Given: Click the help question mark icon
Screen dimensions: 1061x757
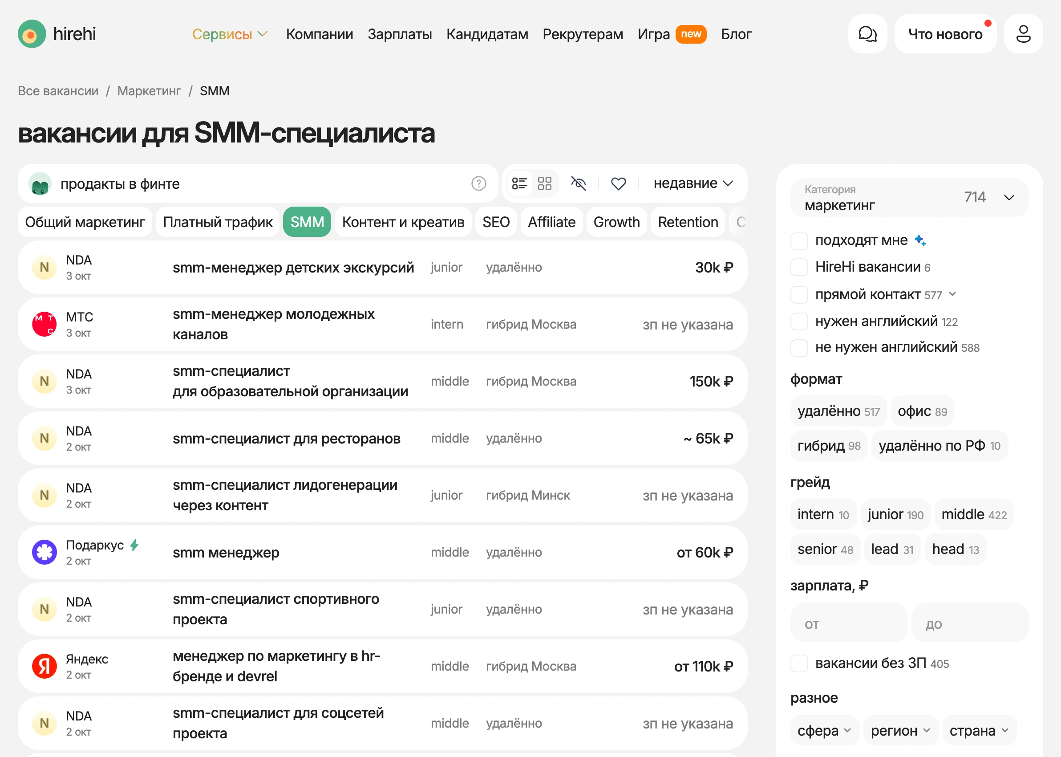Looking at the screenshot, I should coord(478,183).
